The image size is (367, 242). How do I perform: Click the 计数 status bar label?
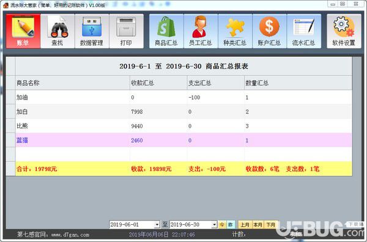[239, 234]
